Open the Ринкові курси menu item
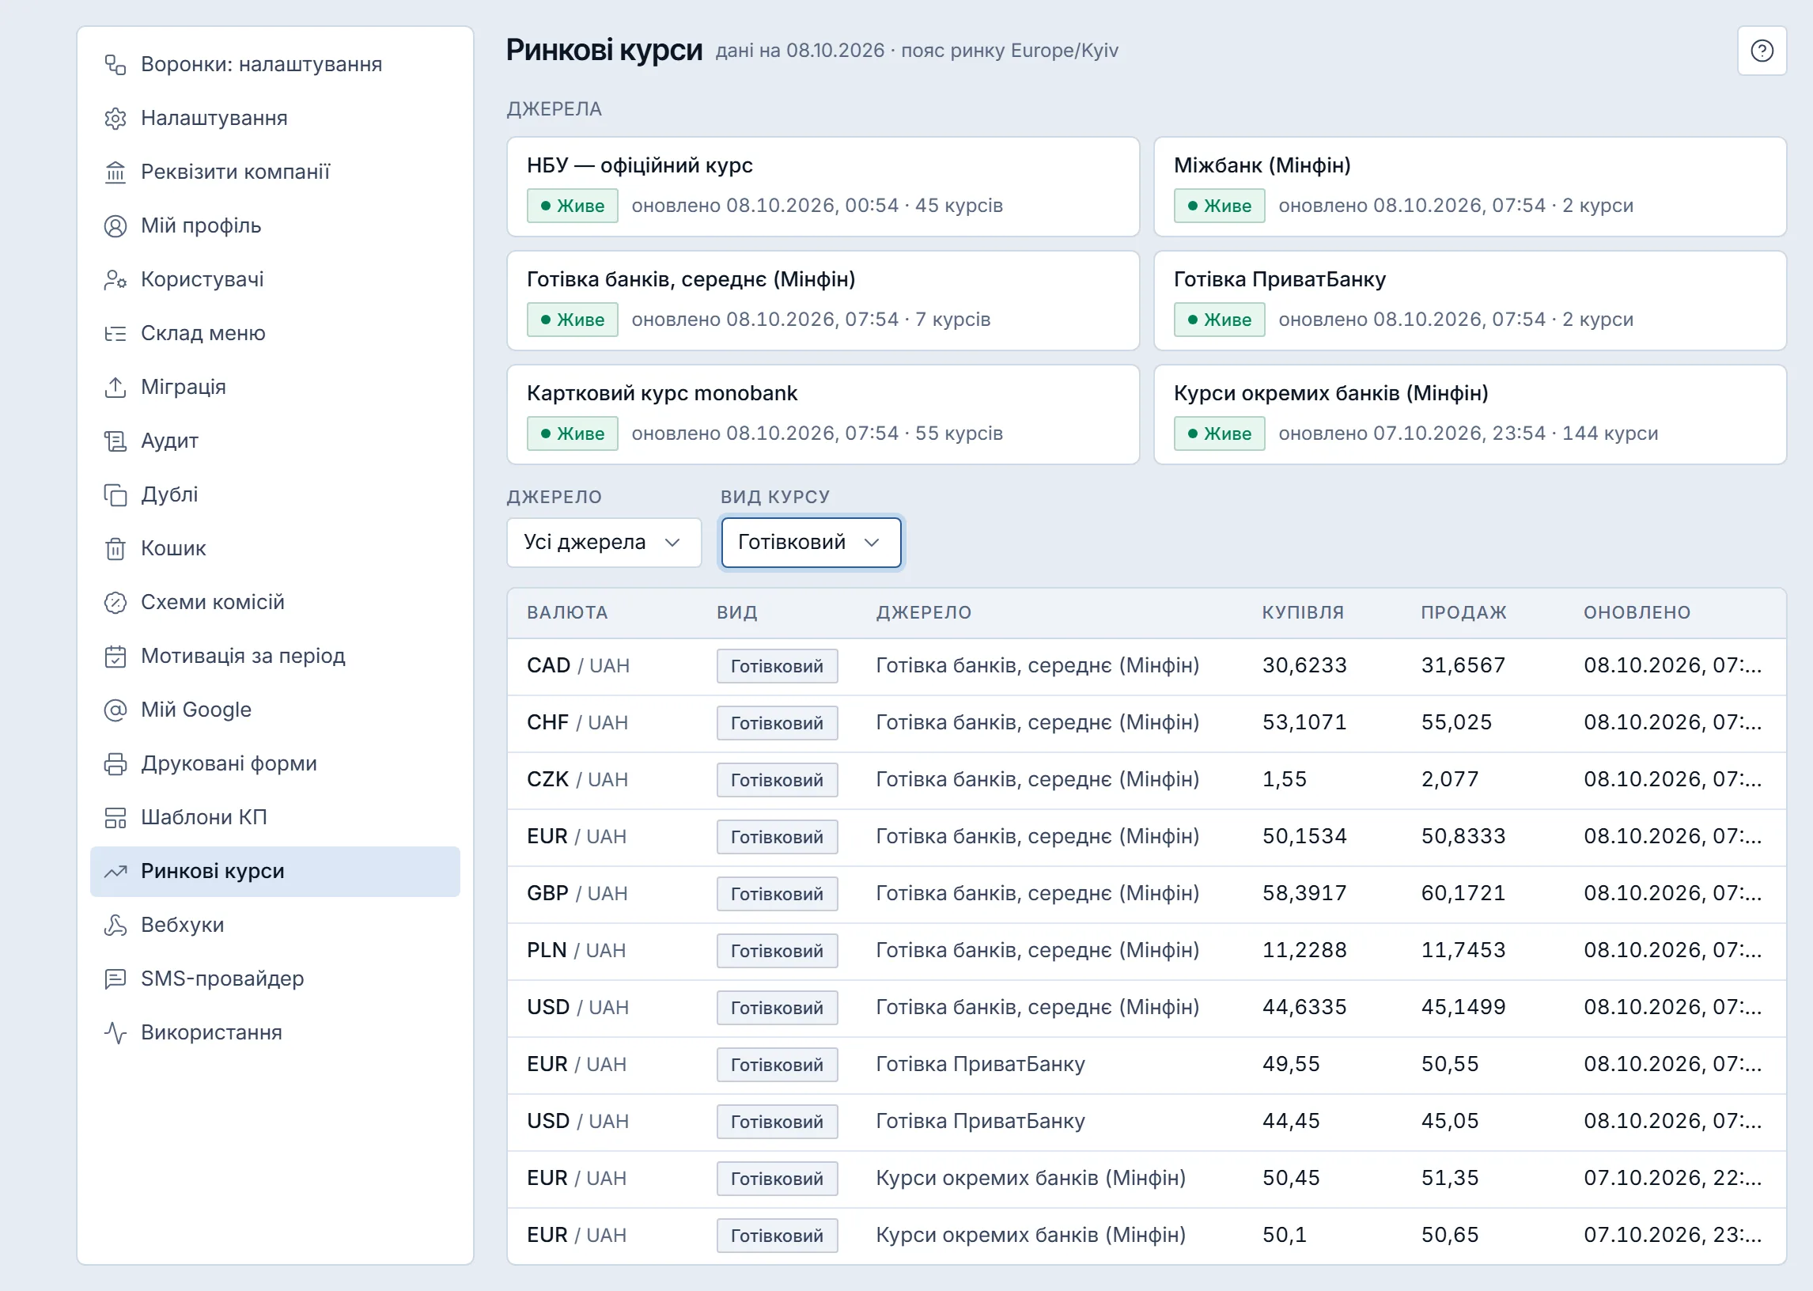 (275, 871)
